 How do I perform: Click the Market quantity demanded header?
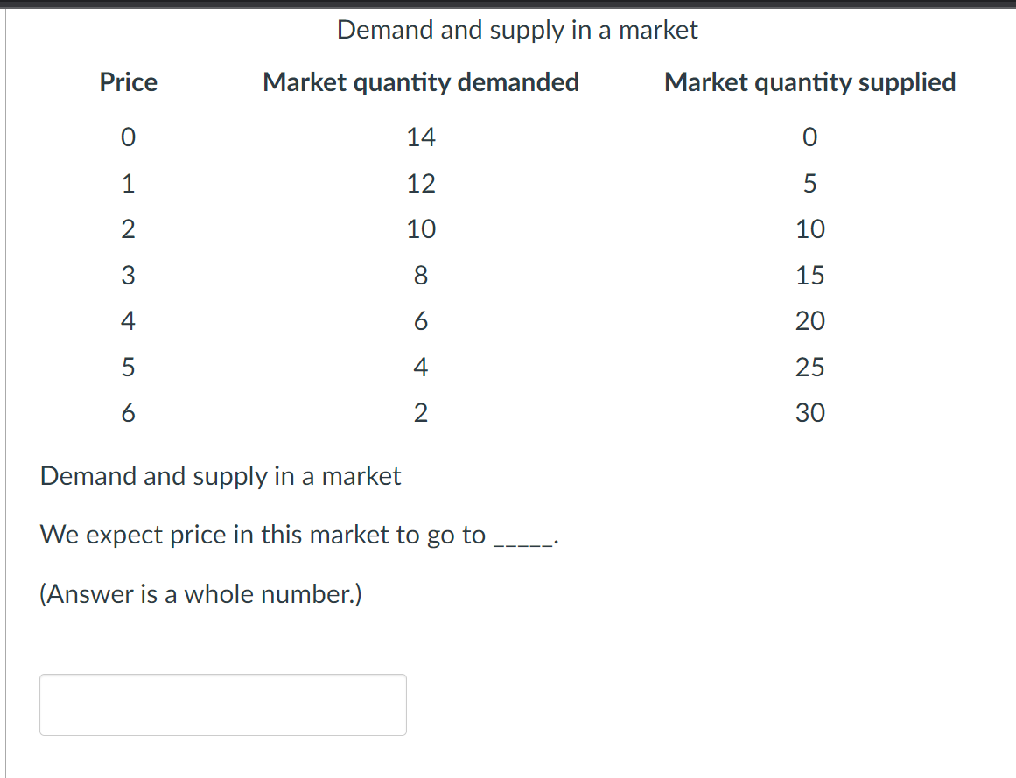pos(421,82)
